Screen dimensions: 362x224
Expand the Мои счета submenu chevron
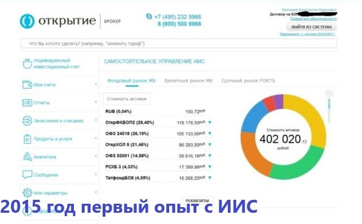click(x=96, y=84)
